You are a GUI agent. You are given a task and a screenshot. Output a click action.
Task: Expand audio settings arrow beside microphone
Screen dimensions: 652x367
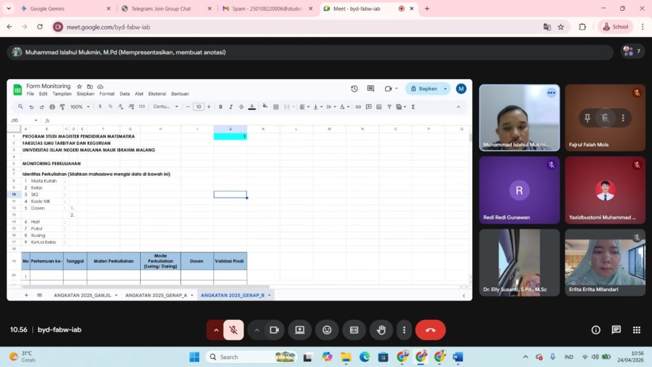click(216, 330)
